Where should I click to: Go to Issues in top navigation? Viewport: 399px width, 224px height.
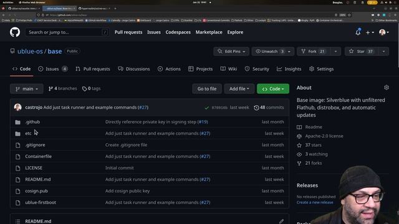coord(154,32)
